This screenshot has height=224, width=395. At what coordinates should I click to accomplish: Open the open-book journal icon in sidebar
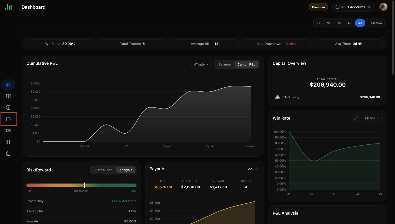click(8, 96)
